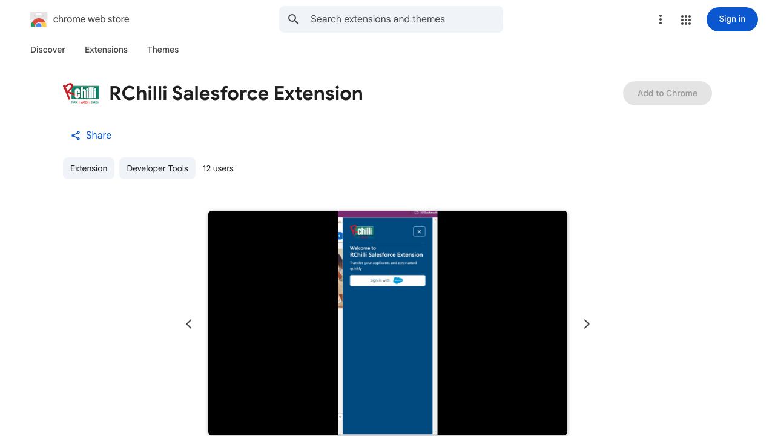
Task: Click the RChilli Salesforce Extension heading
Action: 236,93
